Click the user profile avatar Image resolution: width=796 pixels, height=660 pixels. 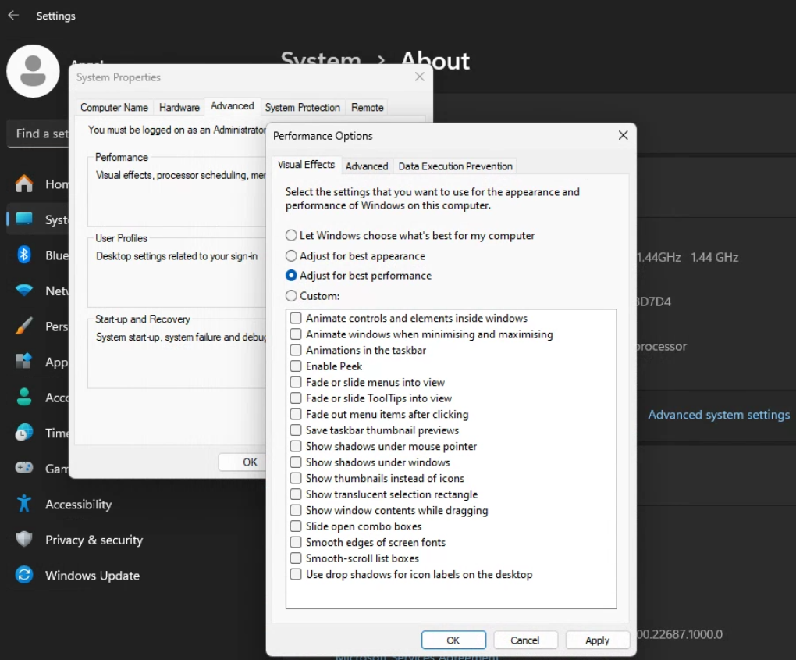tap(33, 71)
